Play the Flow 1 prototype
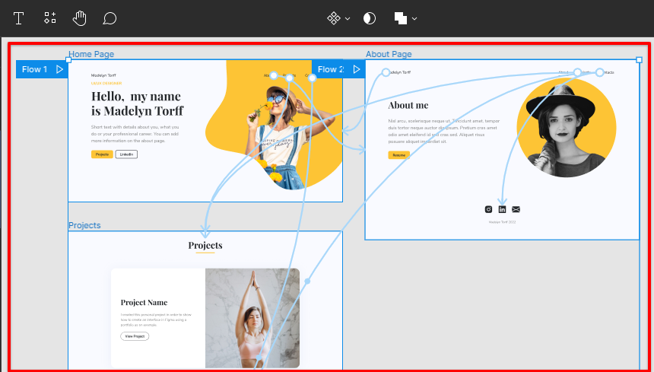654x372 pixels. point(59,69)
